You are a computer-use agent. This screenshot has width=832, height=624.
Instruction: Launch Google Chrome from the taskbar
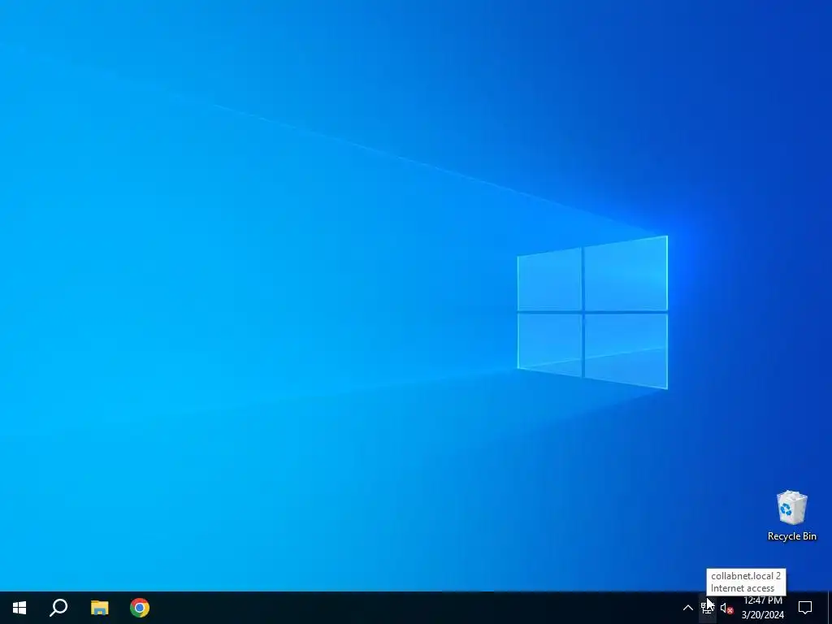click(x=140, y=608)
